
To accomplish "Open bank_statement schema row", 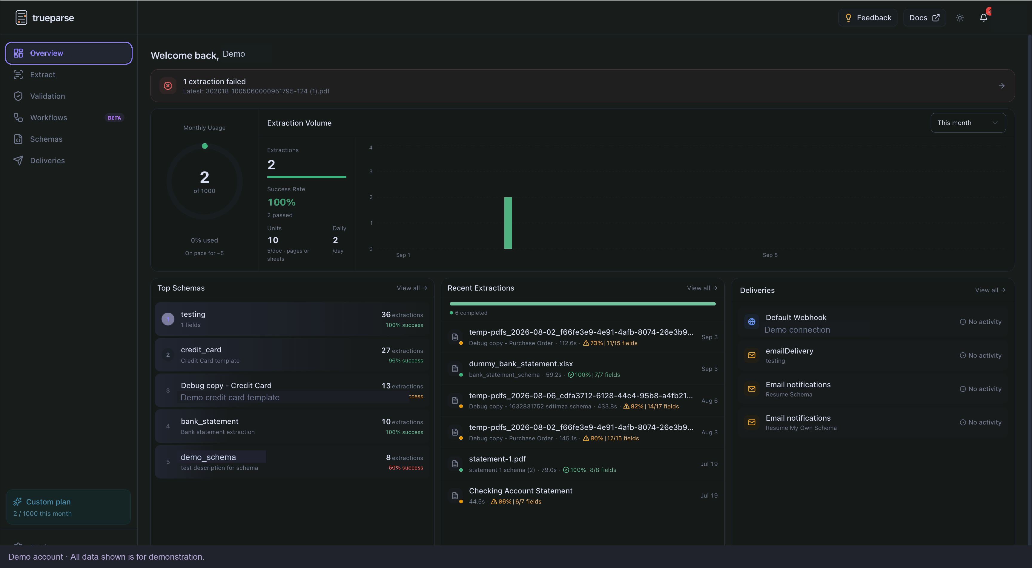I will coord(292,426).
